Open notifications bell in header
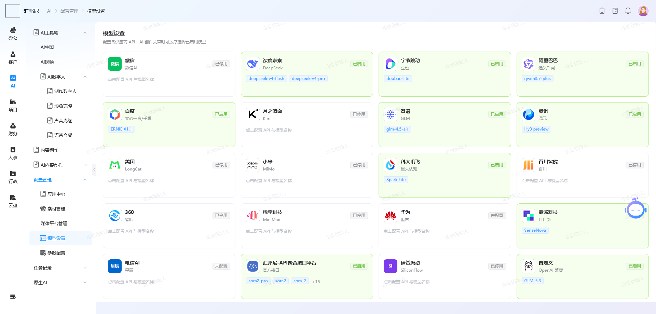Viewport: 656px width, 314px height. click(628, 11)
